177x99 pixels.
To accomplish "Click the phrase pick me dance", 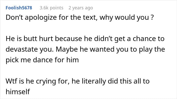I will coord(29,60).
